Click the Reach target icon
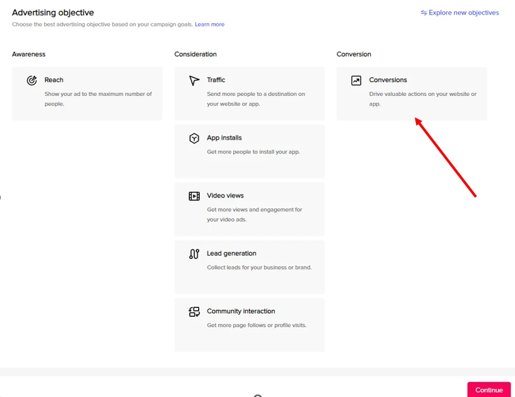Viewport: 515px width, 397px height. tap(32, 80)
